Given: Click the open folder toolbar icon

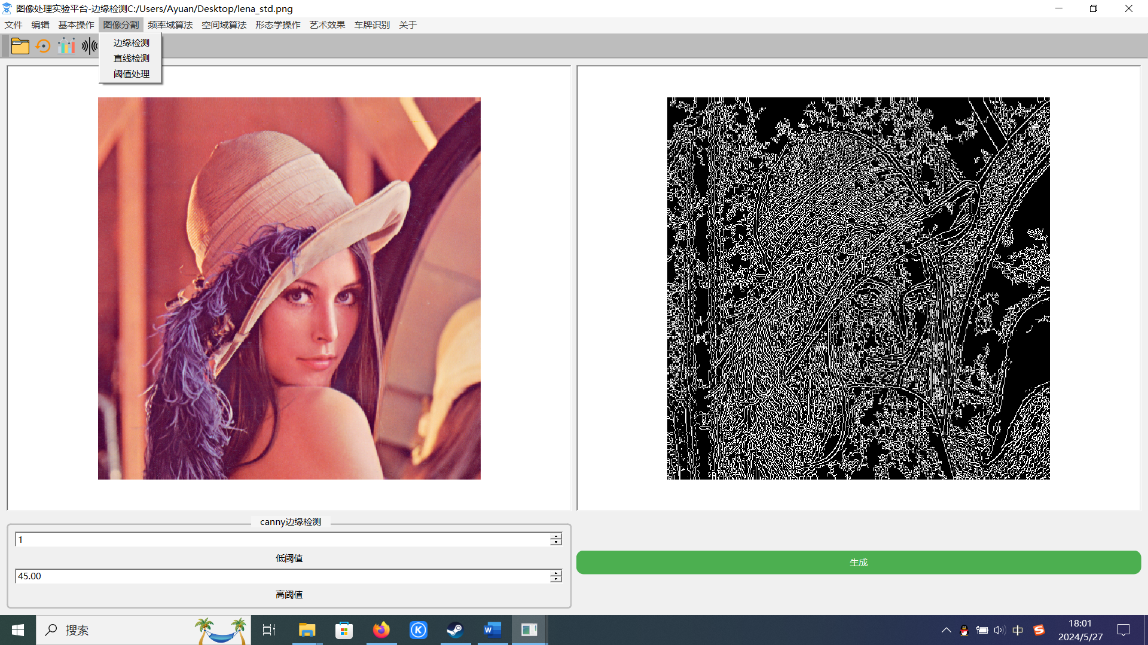Looking at the screenshot, I should (20, 46).
